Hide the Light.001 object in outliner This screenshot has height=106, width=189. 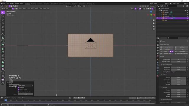coord(187,16)
